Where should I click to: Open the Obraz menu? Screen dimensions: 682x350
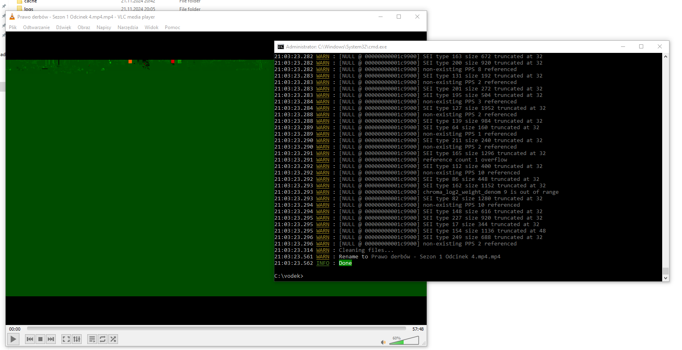84,27
